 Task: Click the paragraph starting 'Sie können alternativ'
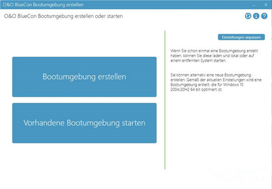(216, 82)
